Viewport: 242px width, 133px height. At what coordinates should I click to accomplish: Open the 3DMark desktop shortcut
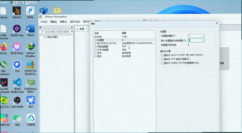tap(17, 11)
